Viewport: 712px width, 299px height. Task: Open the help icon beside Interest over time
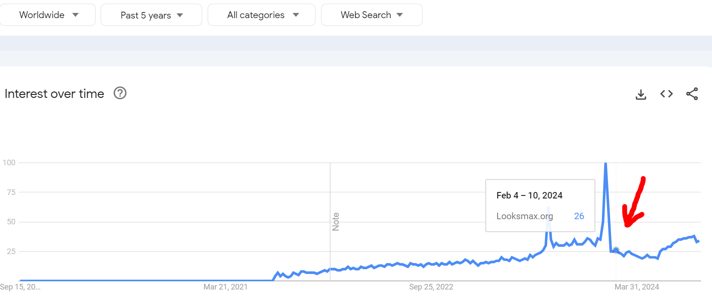(120, 93)
